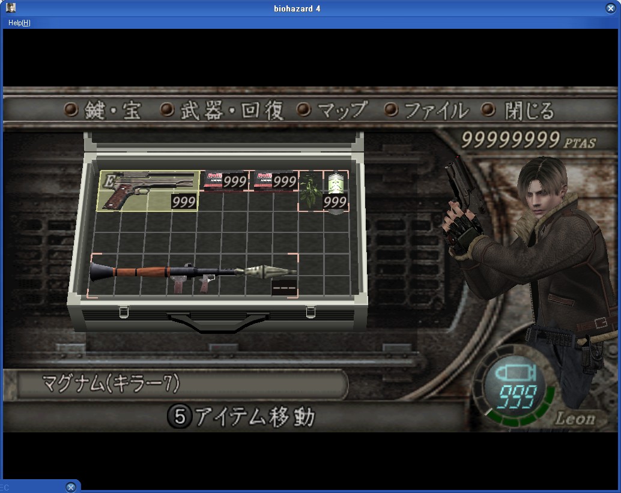Pick the second magnum ammo box
The image size is (621, 493).
pyautogui.click(x=274, y=180)
